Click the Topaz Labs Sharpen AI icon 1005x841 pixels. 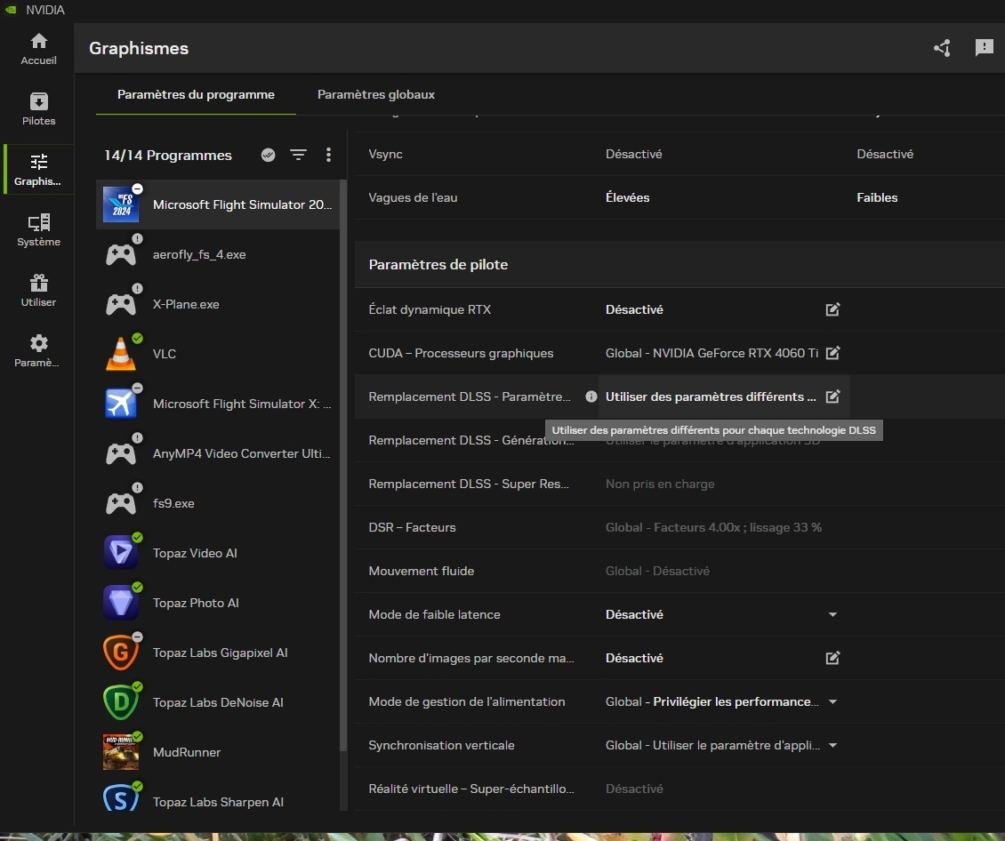point(120,799)
